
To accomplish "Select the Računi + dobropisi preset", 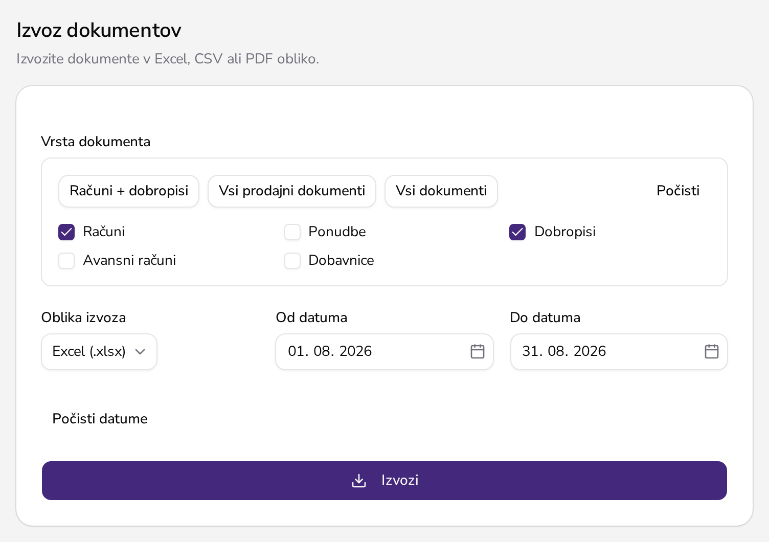I will click(x=129, y=191).
